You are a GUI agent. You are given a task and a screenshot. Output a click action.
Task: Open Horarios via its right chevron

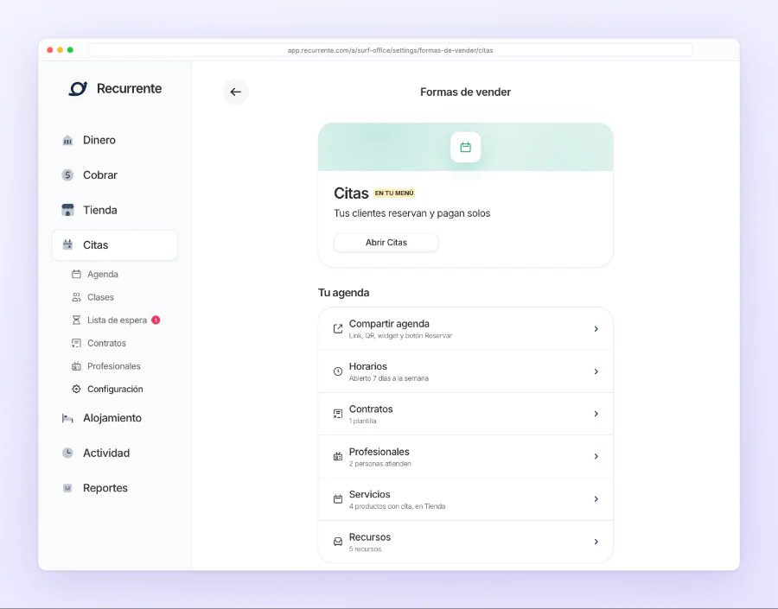596,371
